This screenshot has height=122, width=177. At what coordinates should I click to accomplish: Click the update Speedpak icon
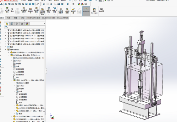(94, 11)
